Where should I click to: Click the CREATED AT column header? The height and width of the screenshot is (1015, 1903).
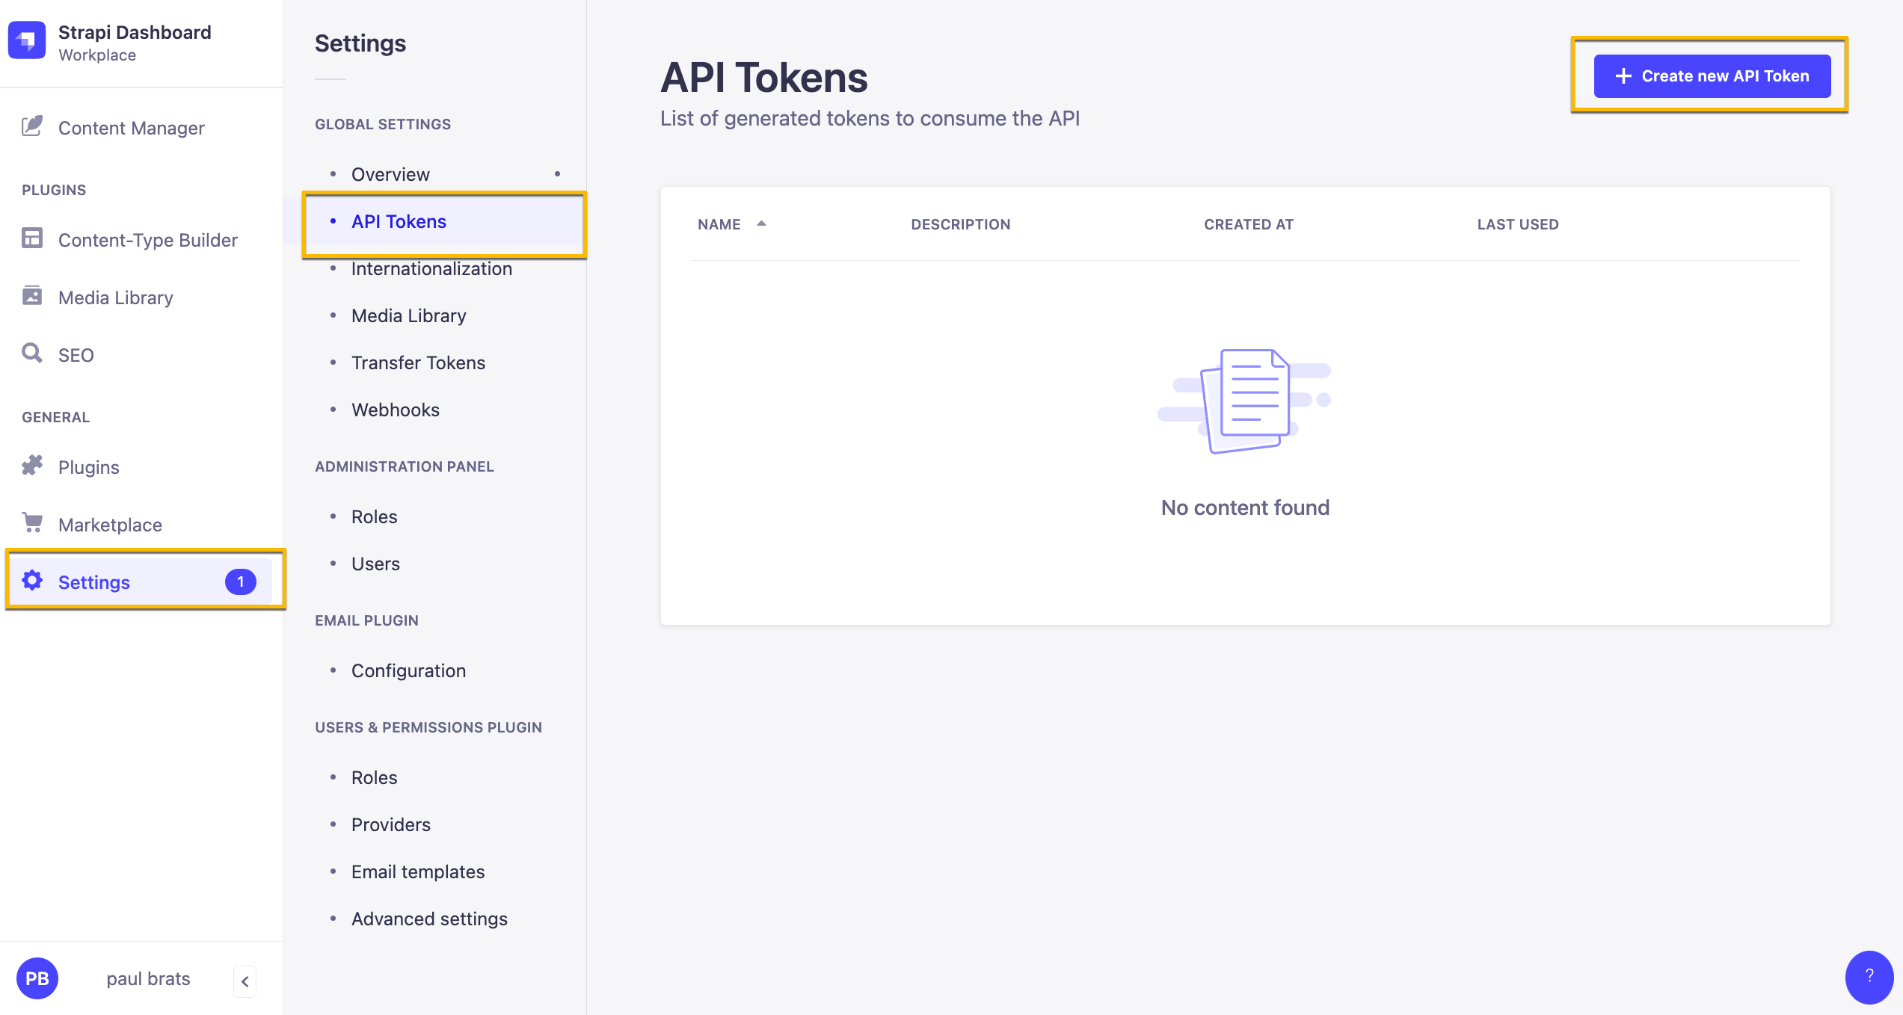click(1248, 224)
